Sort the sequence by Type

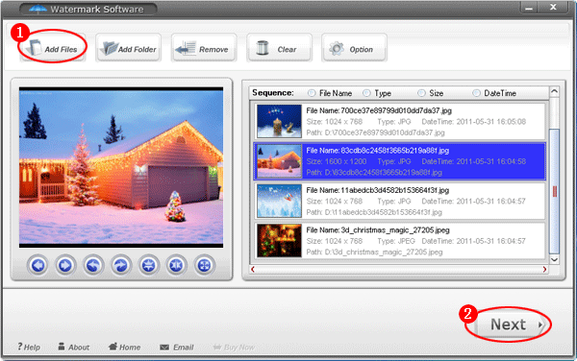tap(366, 93)
